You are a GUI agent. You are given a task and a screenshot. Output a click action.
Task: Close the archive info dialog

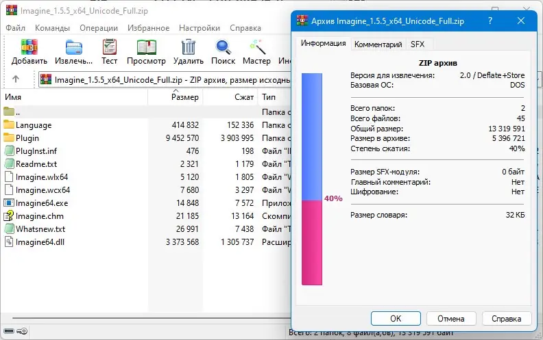(x=521, y=21)
